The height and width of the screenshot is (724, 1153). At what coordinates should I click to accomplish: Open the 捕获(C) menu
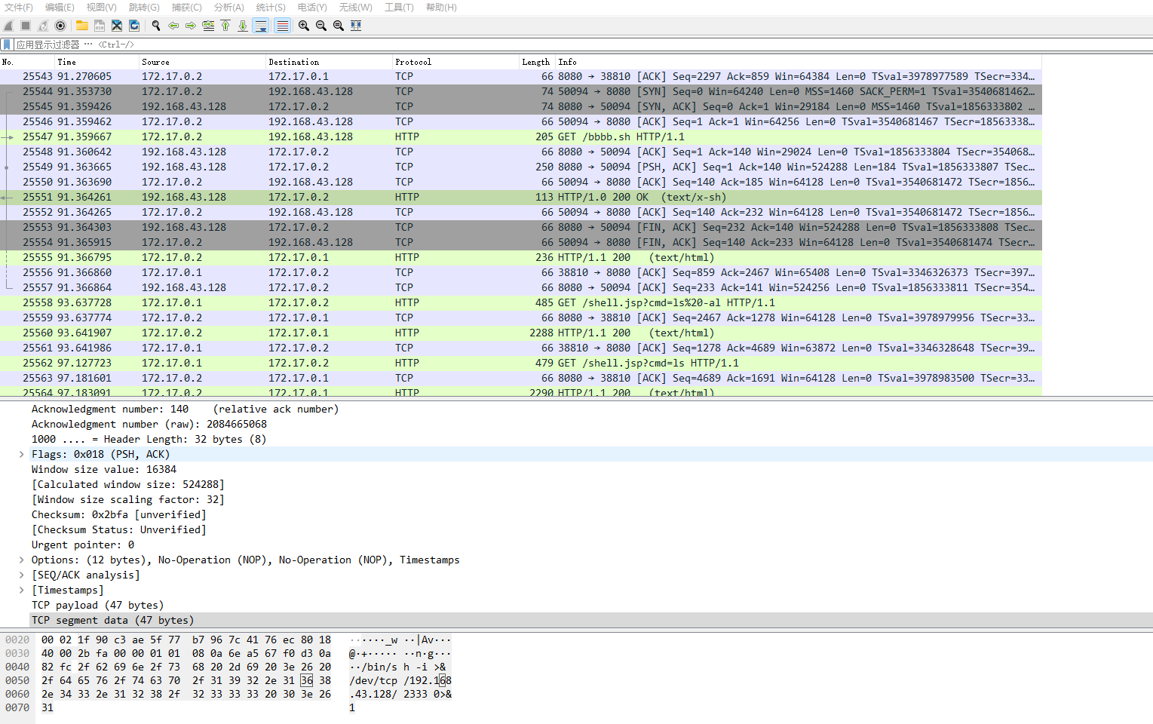[x=186, y=7]
